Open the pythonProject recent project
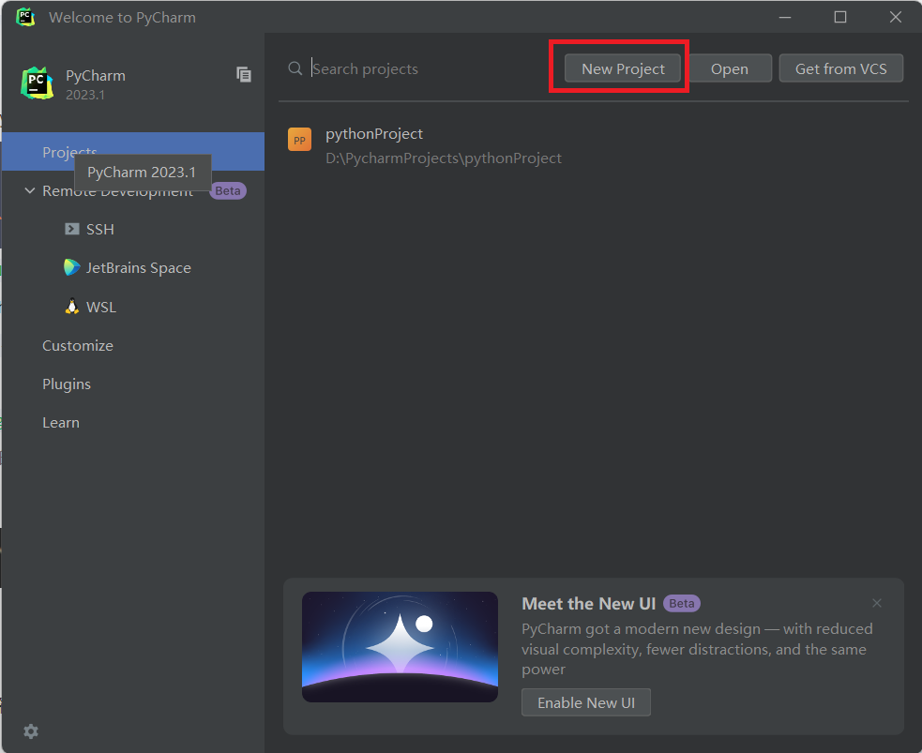 click(x=593, y=145)
